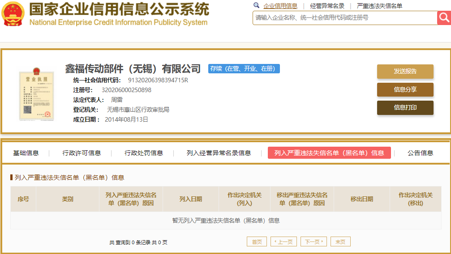
Task: Click the 移出日期 column header
Action: click(362, 199)
